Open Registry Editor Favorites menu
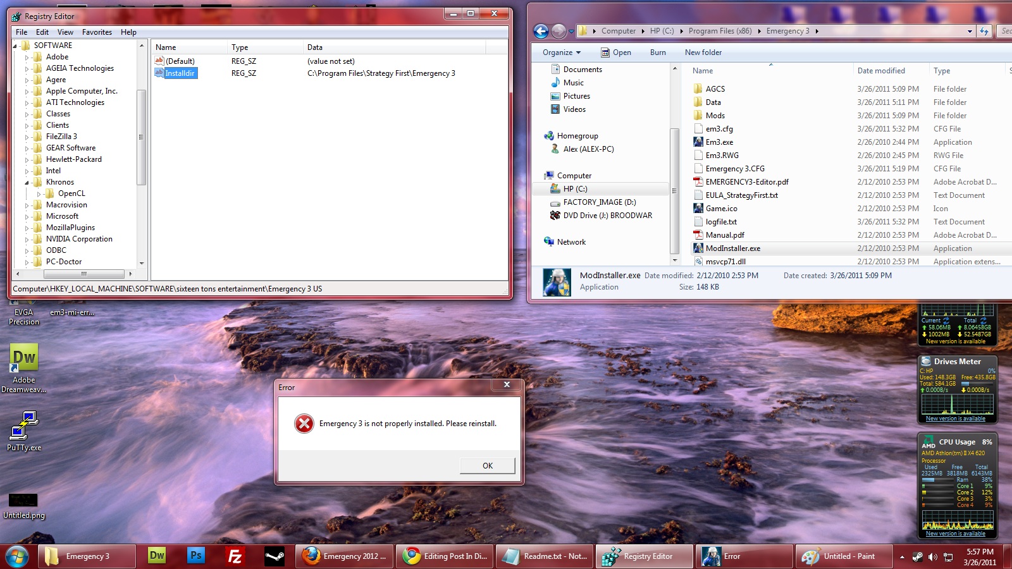This screenshot has height=569, width=1012. pyautogui.click(x=97, y=32)
